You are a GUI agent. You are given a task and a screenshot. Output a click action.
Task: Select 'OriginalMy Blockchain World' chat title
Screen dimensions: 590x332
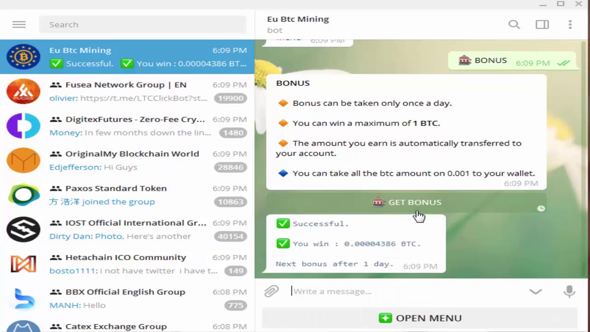click(132, 154)
